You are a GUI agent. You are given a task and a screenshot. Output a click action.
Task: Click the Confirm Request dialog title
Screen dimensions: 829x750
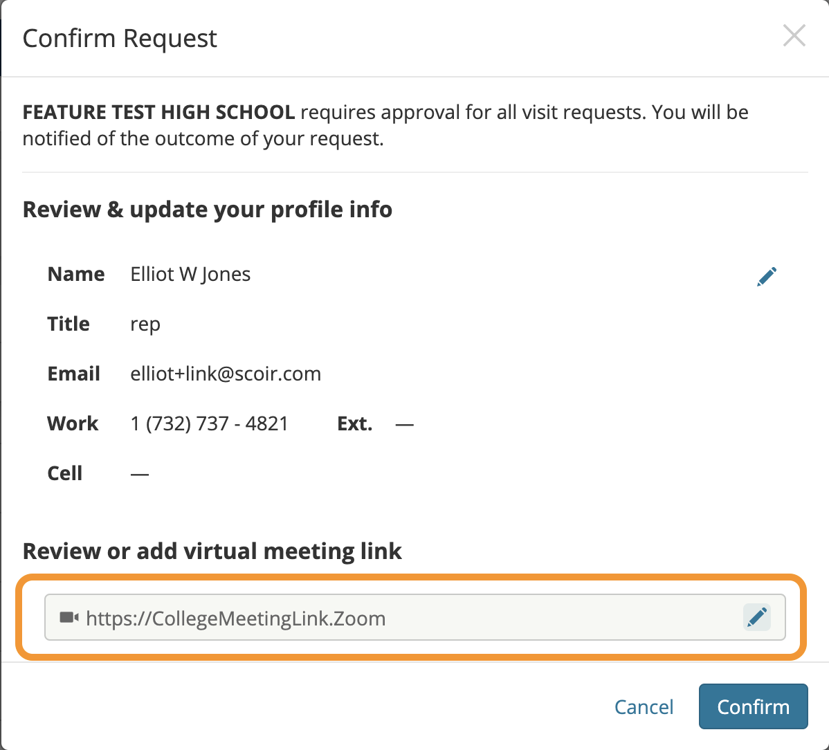(x=120, y=38)
